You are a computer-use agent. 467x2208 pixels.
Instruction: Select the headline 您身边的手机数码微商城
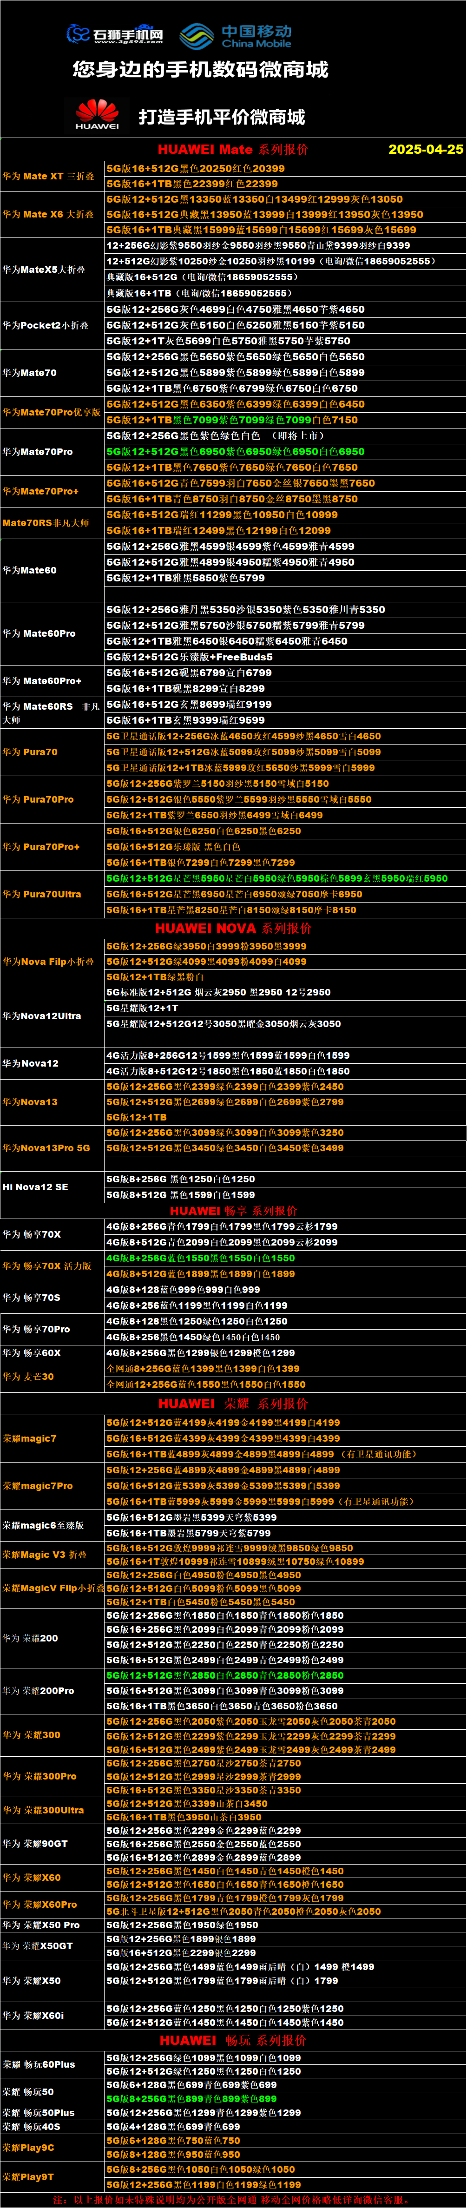pyautogui.click(x=201, y=70)
